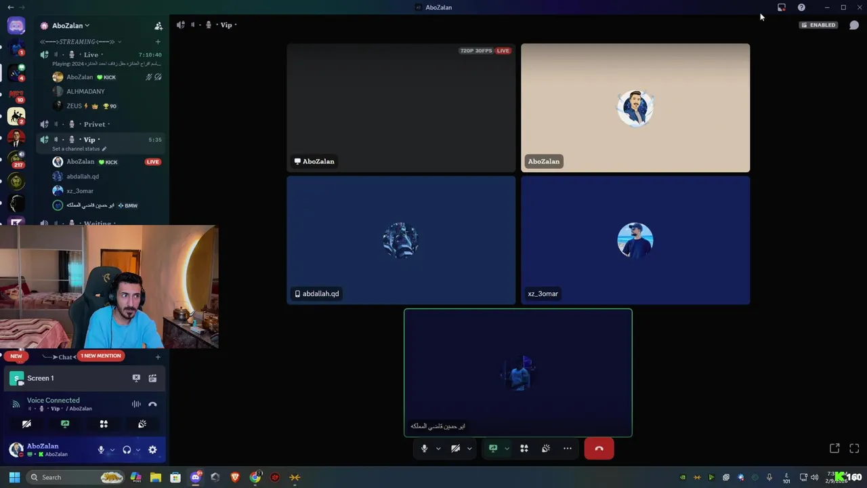The image size is (867, 488).
Task: Open Soundboard in bottom call controls
Action: 546,449
